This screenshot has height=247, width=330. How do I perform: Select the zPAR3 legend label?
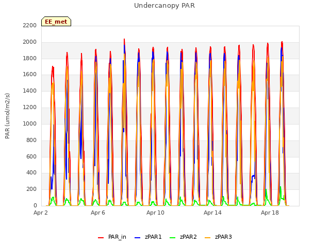[223, 237]
